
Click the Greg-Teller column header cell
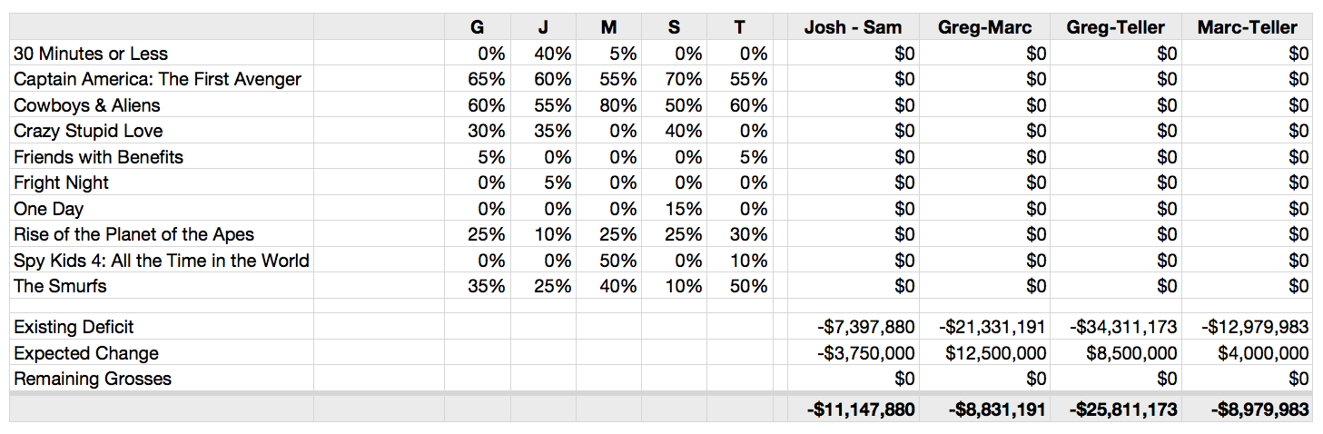pyautogui.click(x=1116, y=27)
